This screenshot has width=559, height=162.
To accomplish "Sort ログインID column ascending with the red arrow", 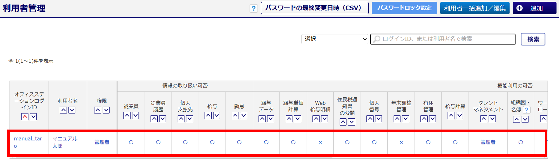I will (25, 117).
